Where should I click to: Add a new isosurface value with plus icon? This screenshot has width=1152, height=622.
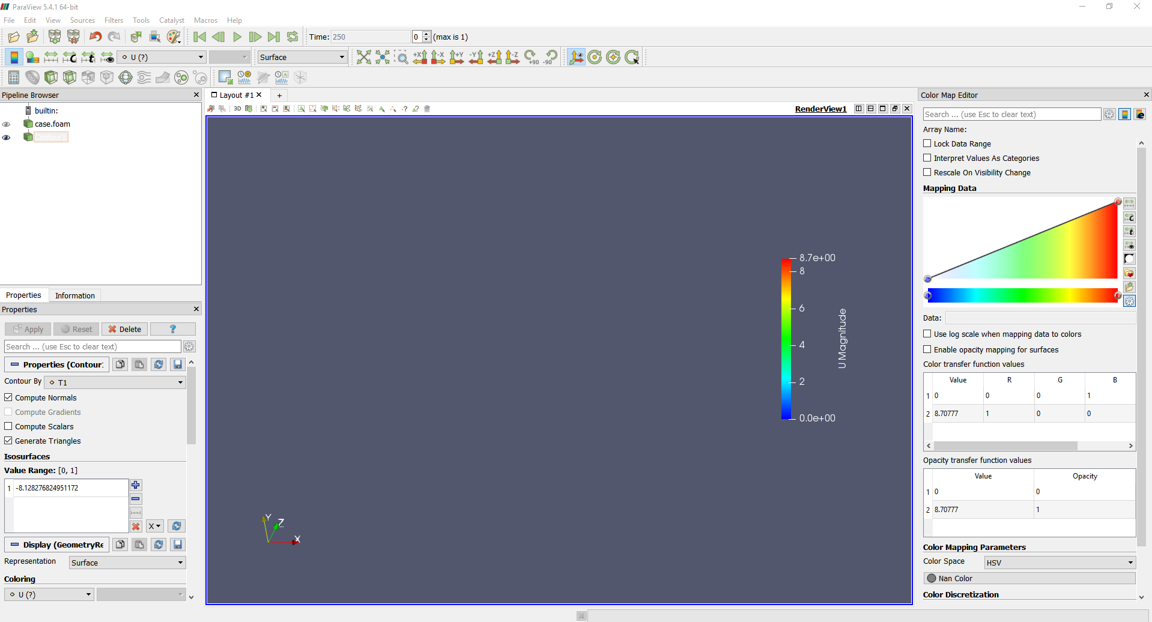(x=136, y=485)
